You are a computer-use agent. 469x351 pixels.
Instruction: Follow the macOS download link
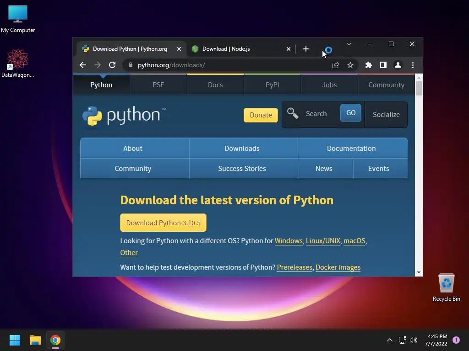coord(354,241)
